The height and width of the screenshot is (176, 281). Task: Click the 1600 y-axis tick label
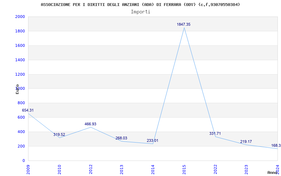click(20, 45)
